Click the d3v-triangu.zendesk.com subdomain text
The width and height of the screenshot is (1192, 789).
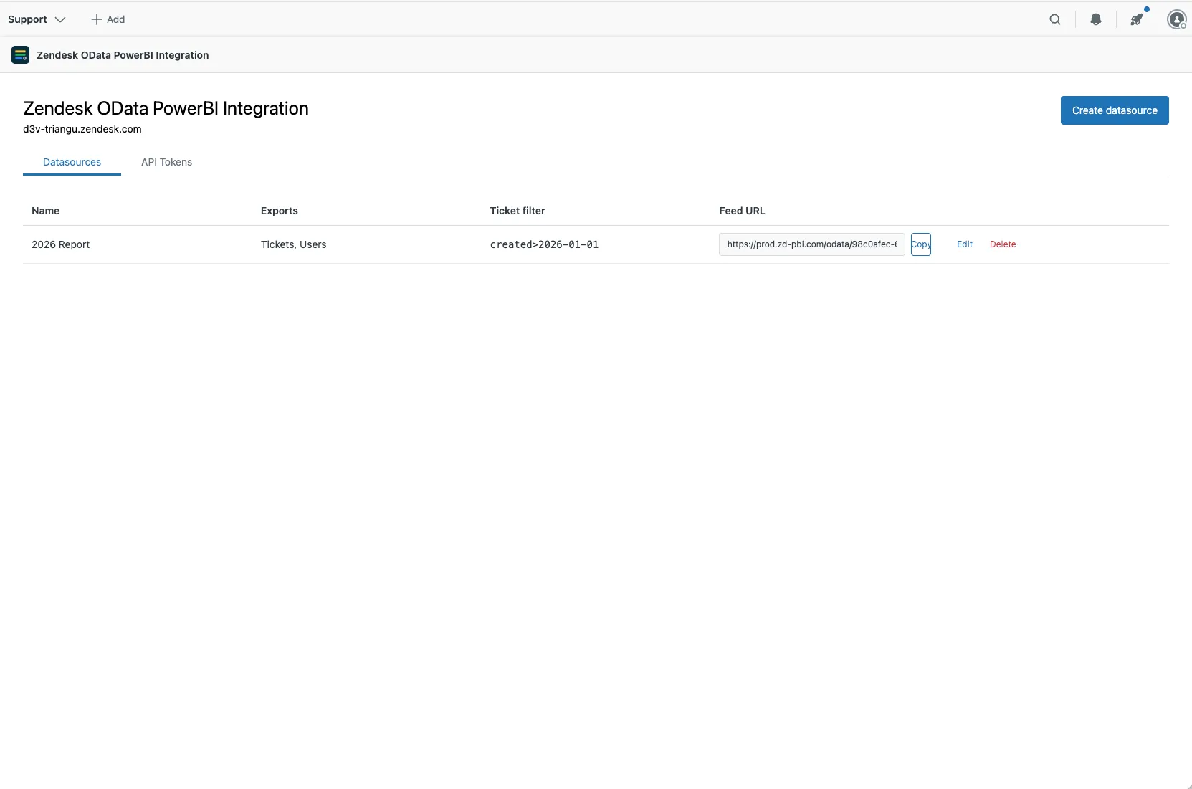click(x=82, y=129)
